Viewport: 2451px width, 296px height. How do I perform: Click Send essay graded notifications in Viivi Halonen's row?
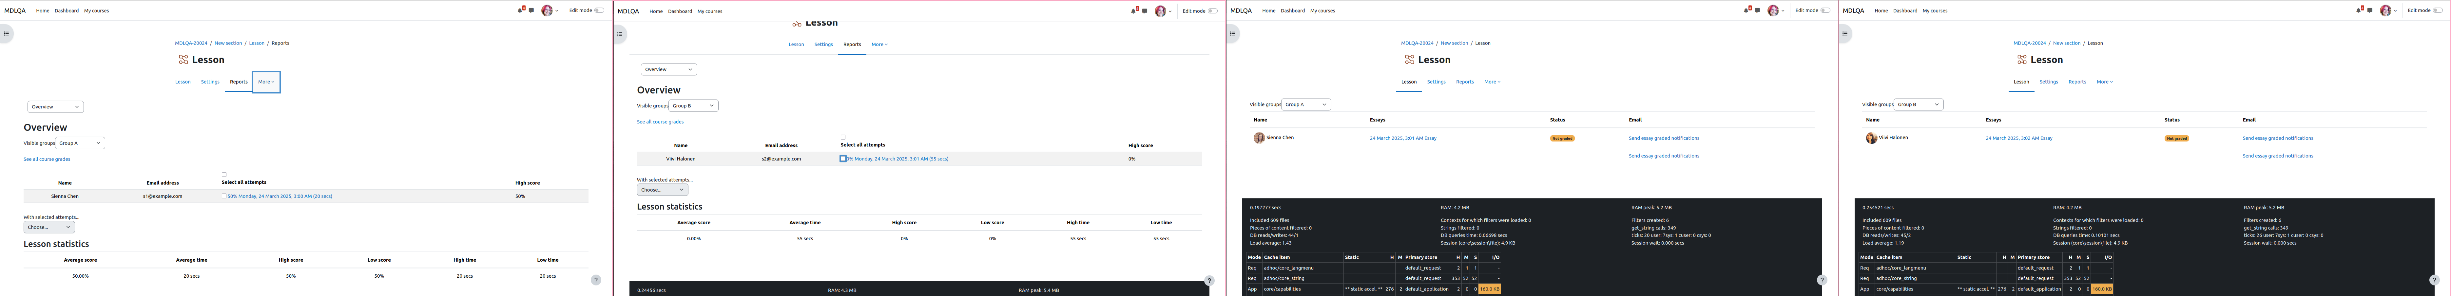point(2278,138)
